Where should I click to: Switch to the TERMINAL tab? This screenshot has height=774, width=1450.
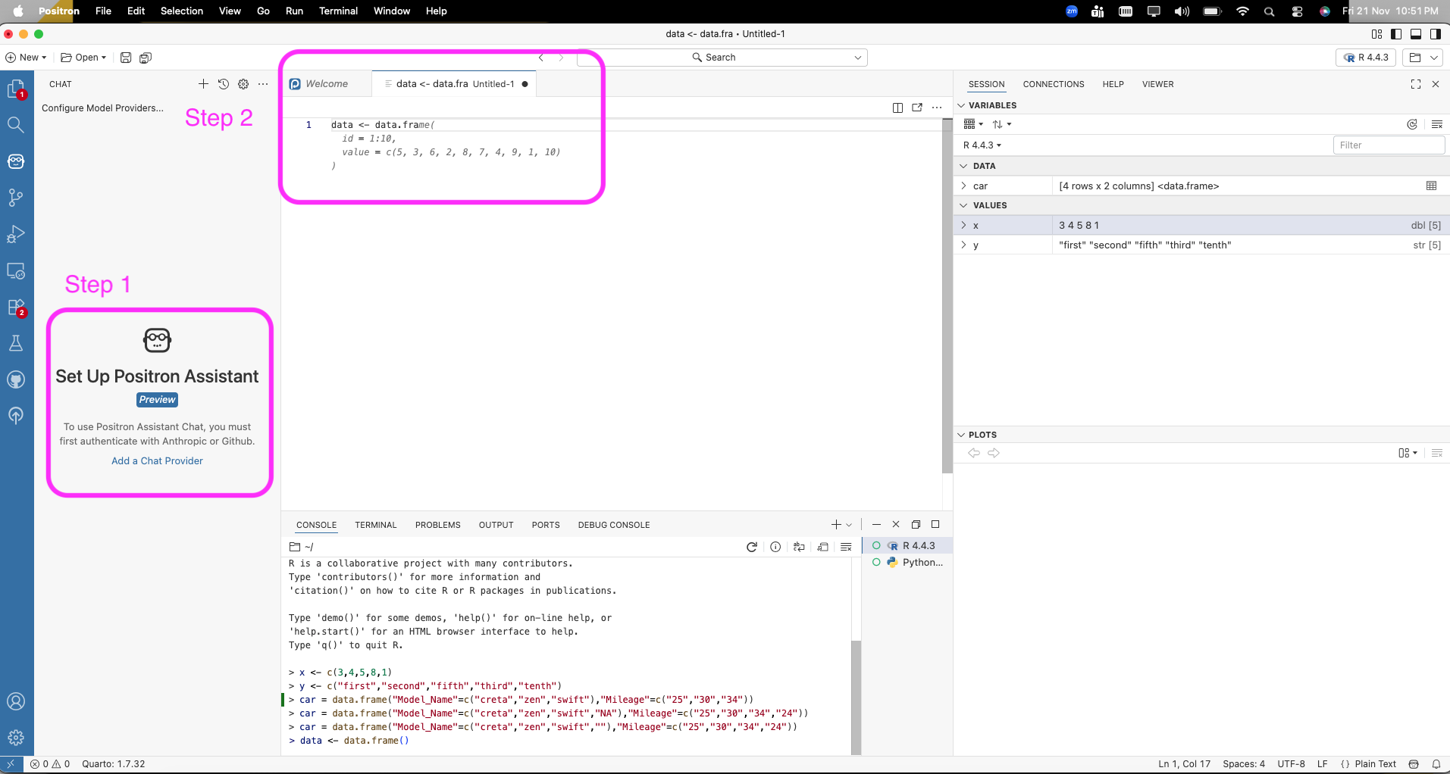pos(375,525)
